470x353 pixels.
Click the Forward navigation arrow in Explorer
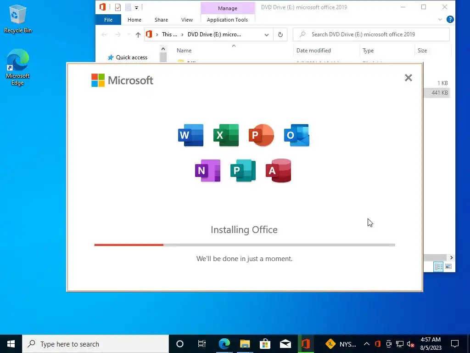[x=118, y=34]
